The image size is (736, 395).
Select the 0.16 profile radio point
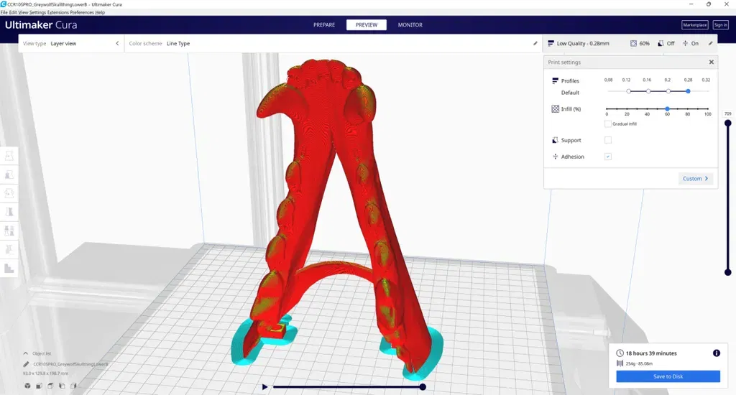click(648, 91)
